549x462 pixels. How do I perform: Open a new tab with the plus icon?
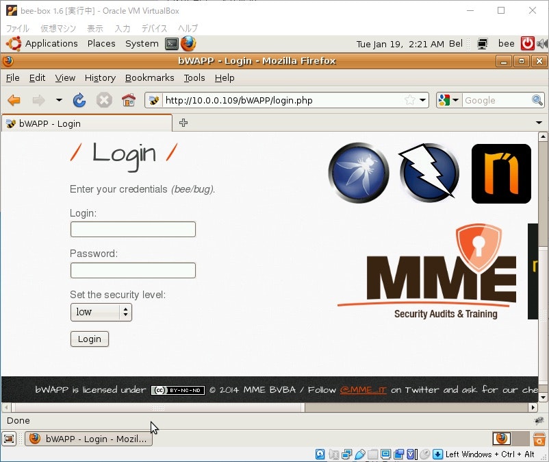183,123
